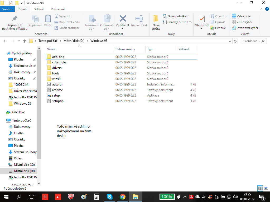Select Místní disk (C:) in the sidebar
The image size is (270, 202).
pos(22,165)
